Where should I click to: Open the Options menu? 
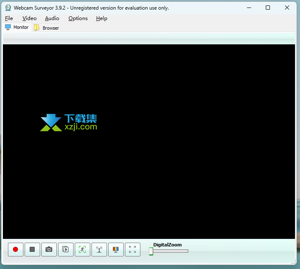[78, 18]
